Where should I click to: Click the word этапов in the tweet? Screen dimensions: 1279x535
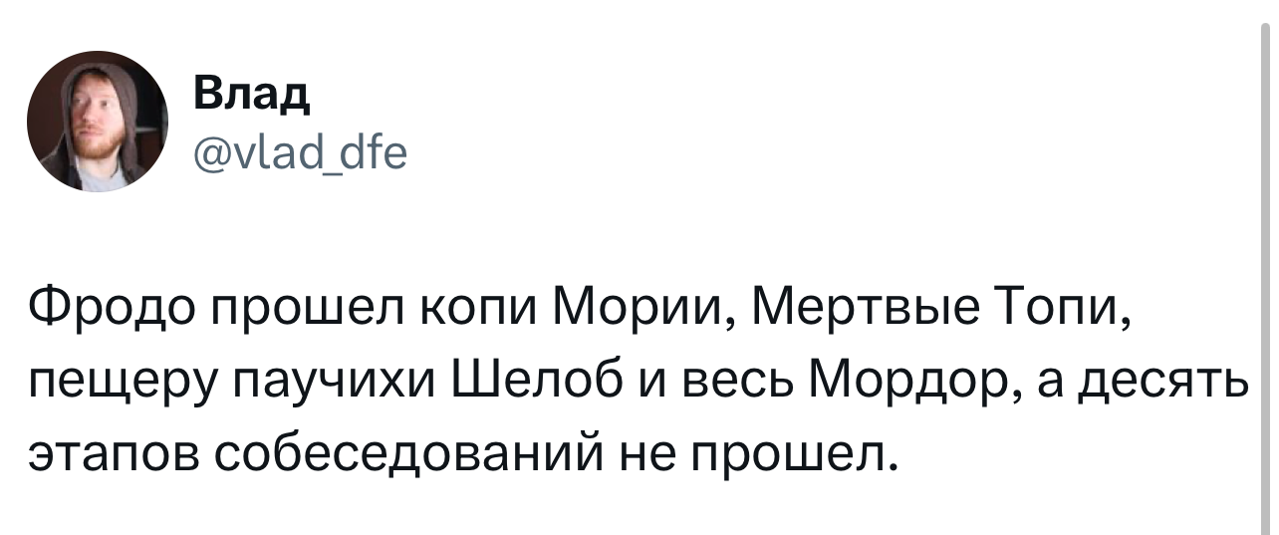(x=113, y=451)
